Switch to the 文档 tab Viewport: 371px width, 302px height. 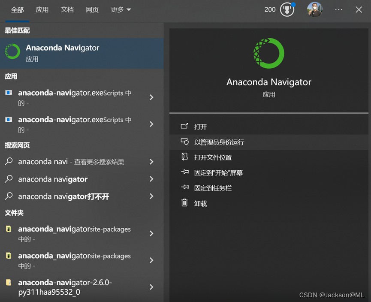point(67,10)
